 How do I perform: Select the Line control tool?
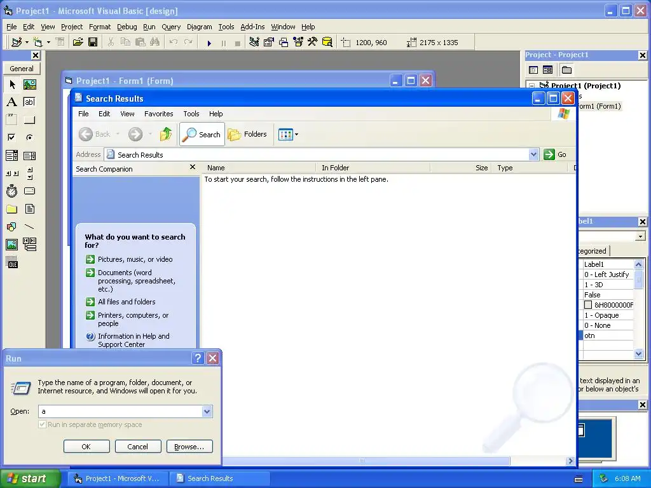(x=29, y=227)
